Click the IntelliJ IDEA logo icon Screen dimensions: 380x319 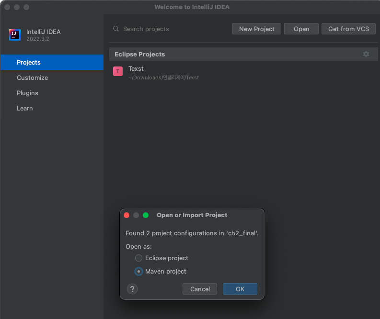(x=15, y=35)
